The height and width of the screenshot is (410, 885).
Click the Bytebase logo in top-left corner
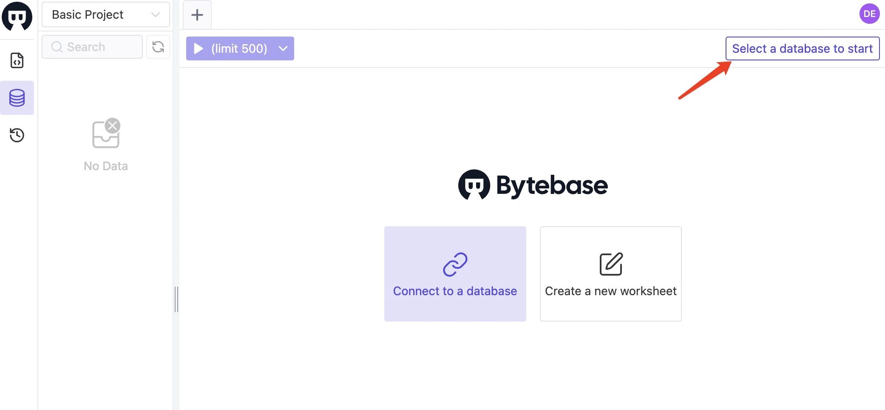coord(17,16)
